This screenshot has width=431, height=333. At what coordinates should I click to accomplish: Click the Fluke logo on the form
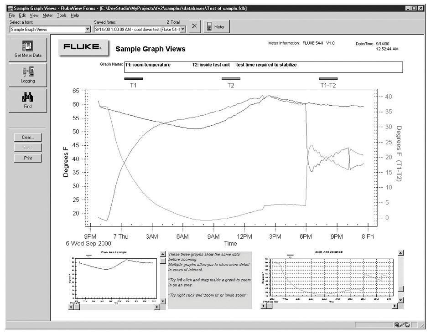(83, 46)
